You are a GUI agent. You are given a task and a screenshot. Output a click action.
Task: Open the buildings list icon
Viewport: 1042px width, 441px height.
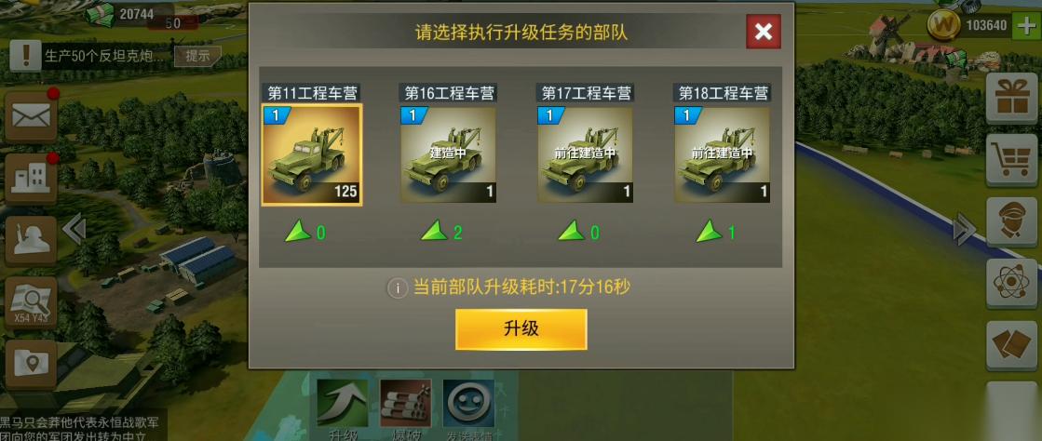pos(32,178)
